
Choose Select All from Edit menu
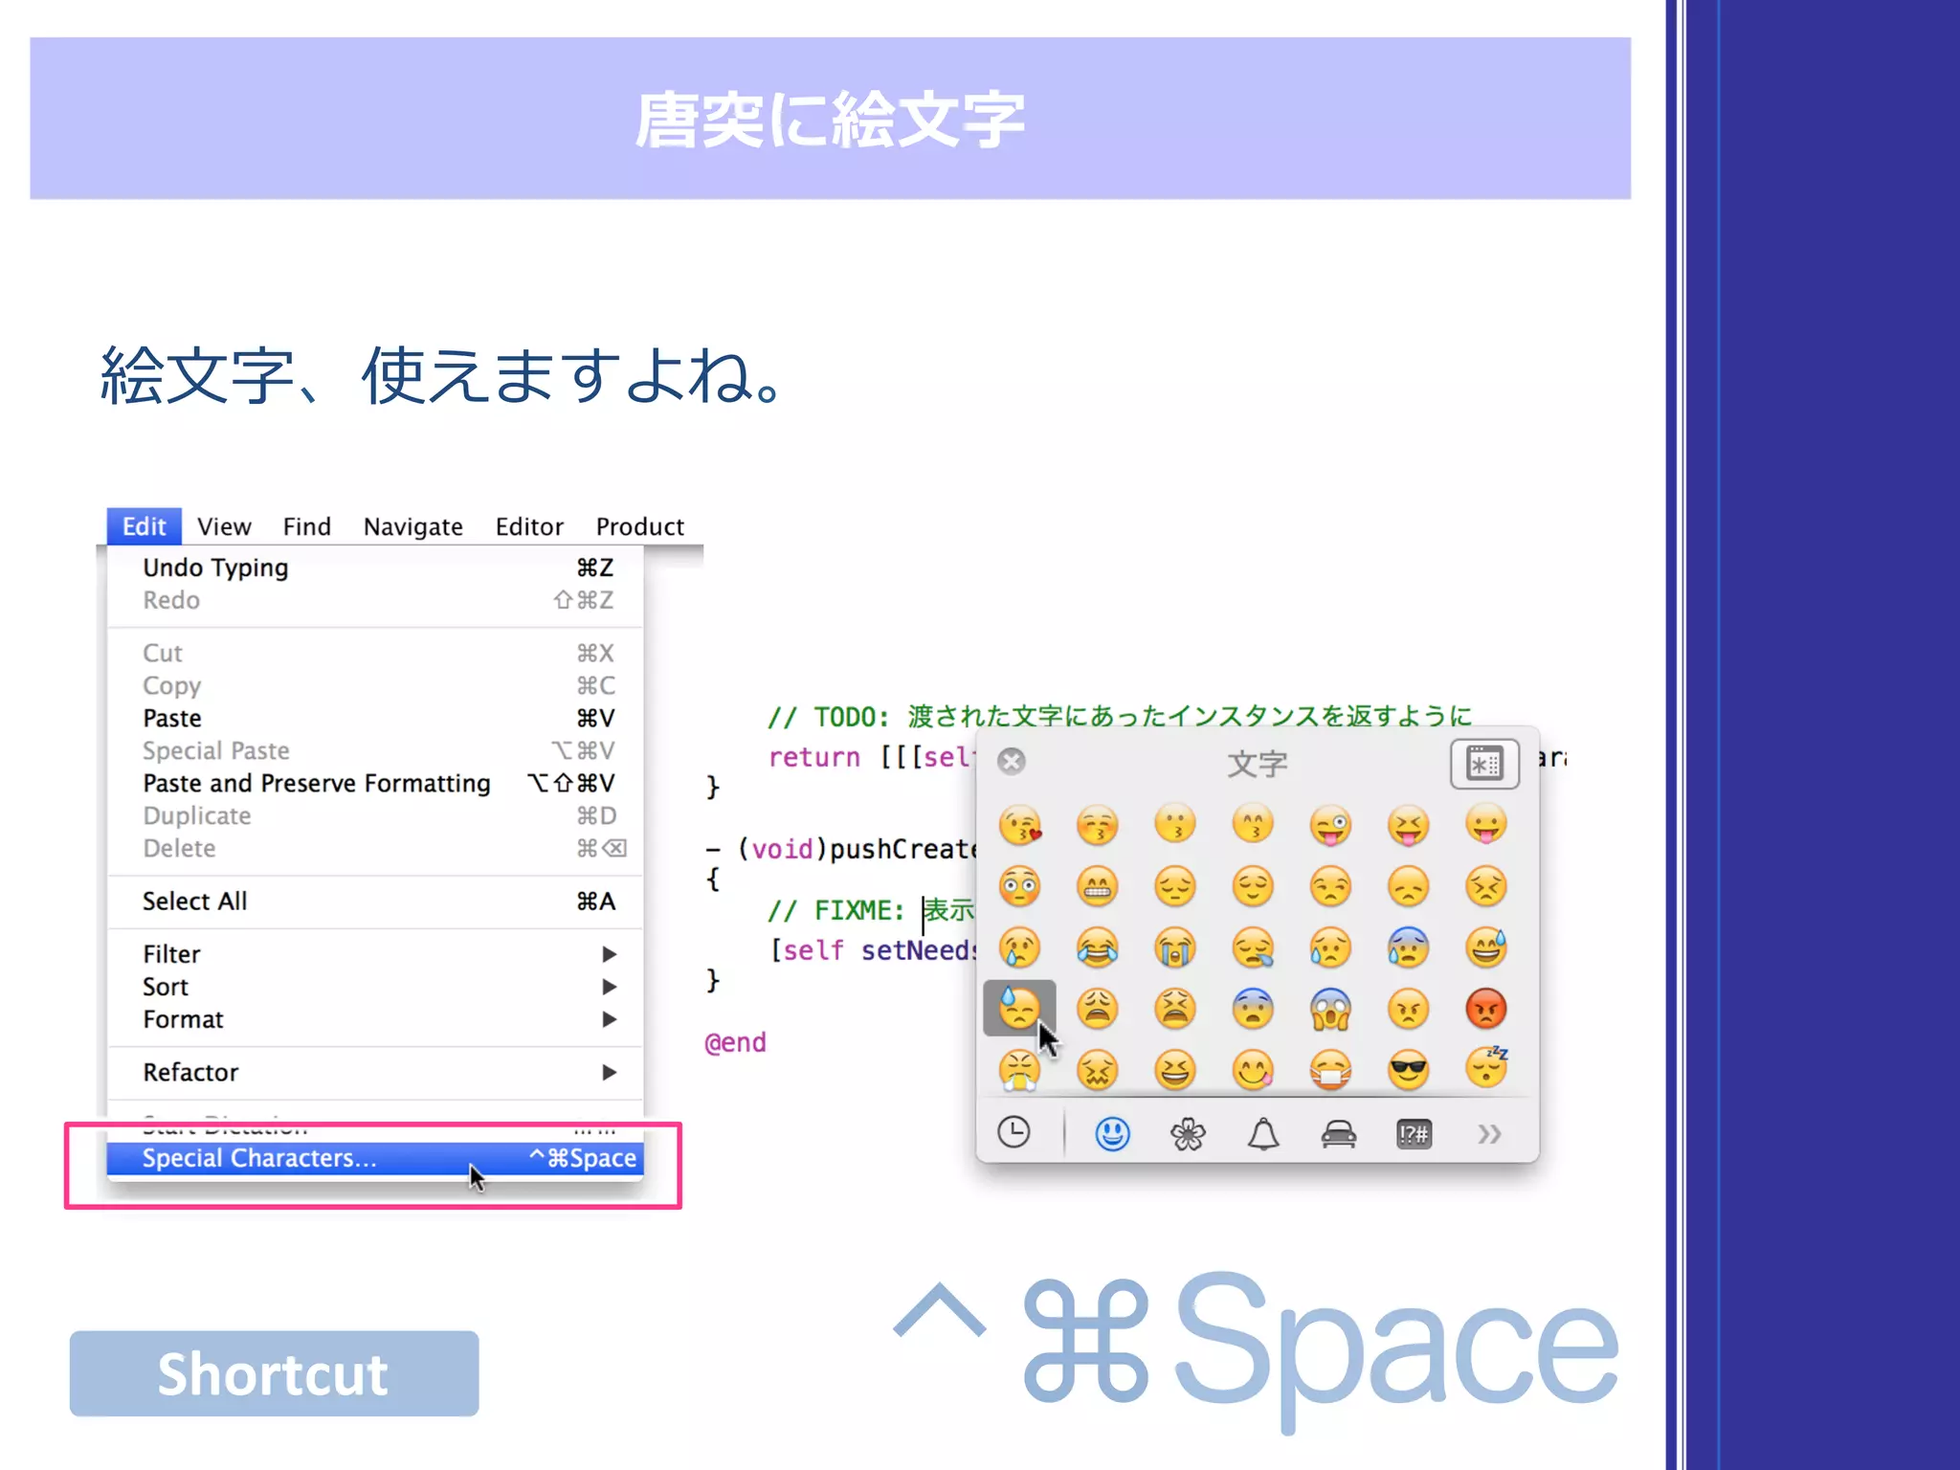(375, 902)
